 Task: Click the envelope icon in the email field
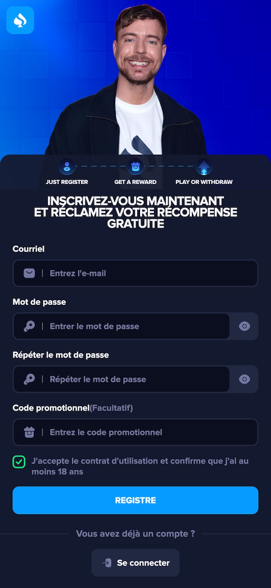[29, 273]
